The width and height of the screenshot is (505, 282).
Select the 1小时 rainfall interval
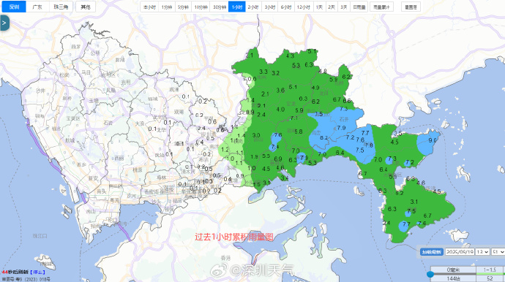pos(236,7)
